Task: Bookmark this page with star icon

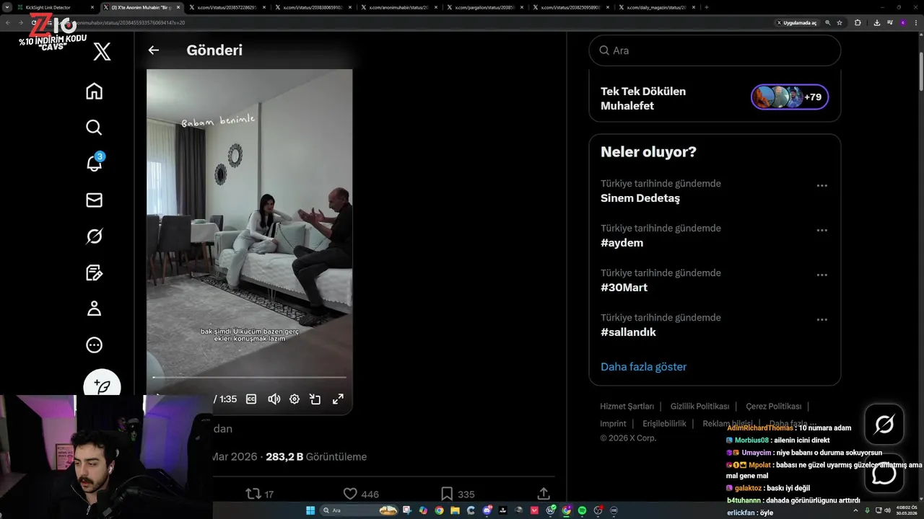Action: pyautogui.click(x=840, y=23)
